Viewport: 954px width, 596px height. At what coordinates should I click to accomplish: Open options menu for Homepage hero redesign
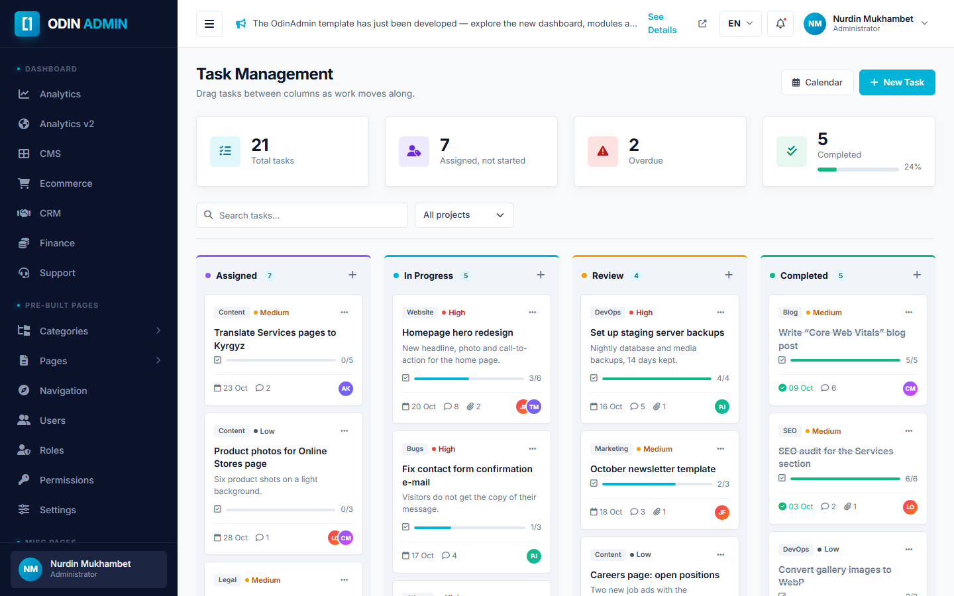click(533, 312)
